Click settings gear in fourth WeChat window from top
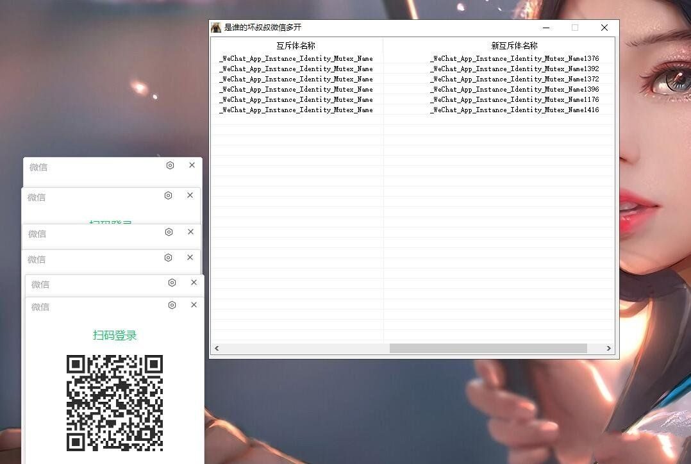691x464 pixels. (168, 258)
